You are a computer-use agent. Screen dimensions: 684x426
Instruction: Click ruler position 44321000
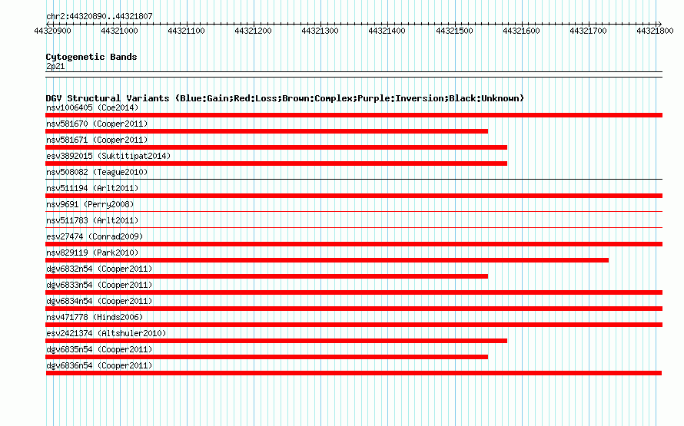coord(119,31)
